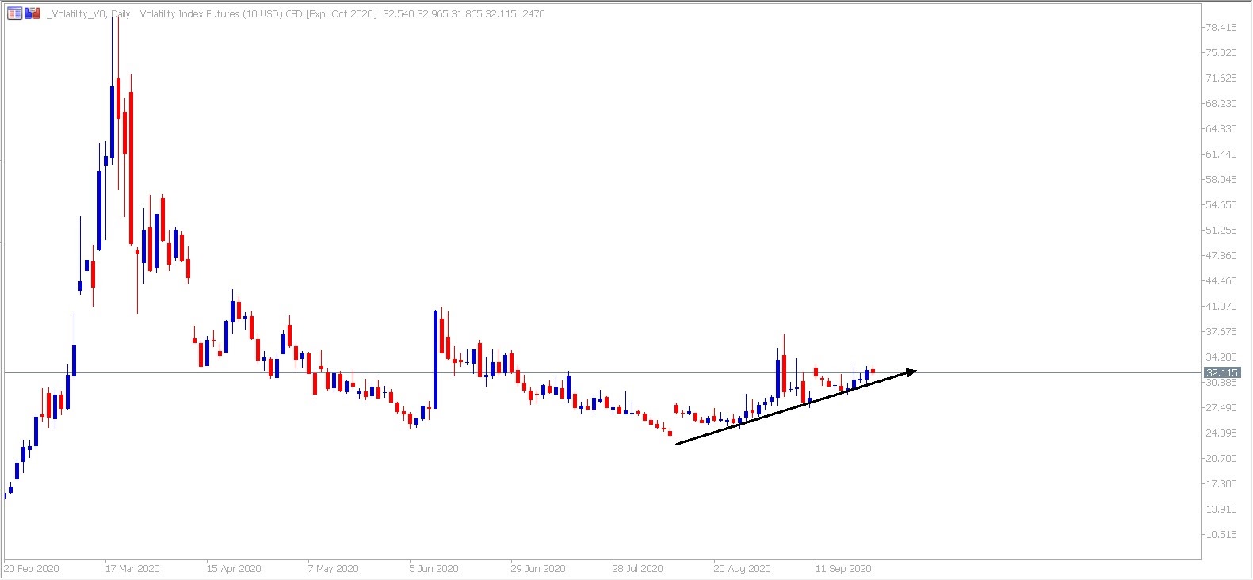Click the current price tag 32.115
This screenshot has height=580, width=1253.
[1221, 372]
